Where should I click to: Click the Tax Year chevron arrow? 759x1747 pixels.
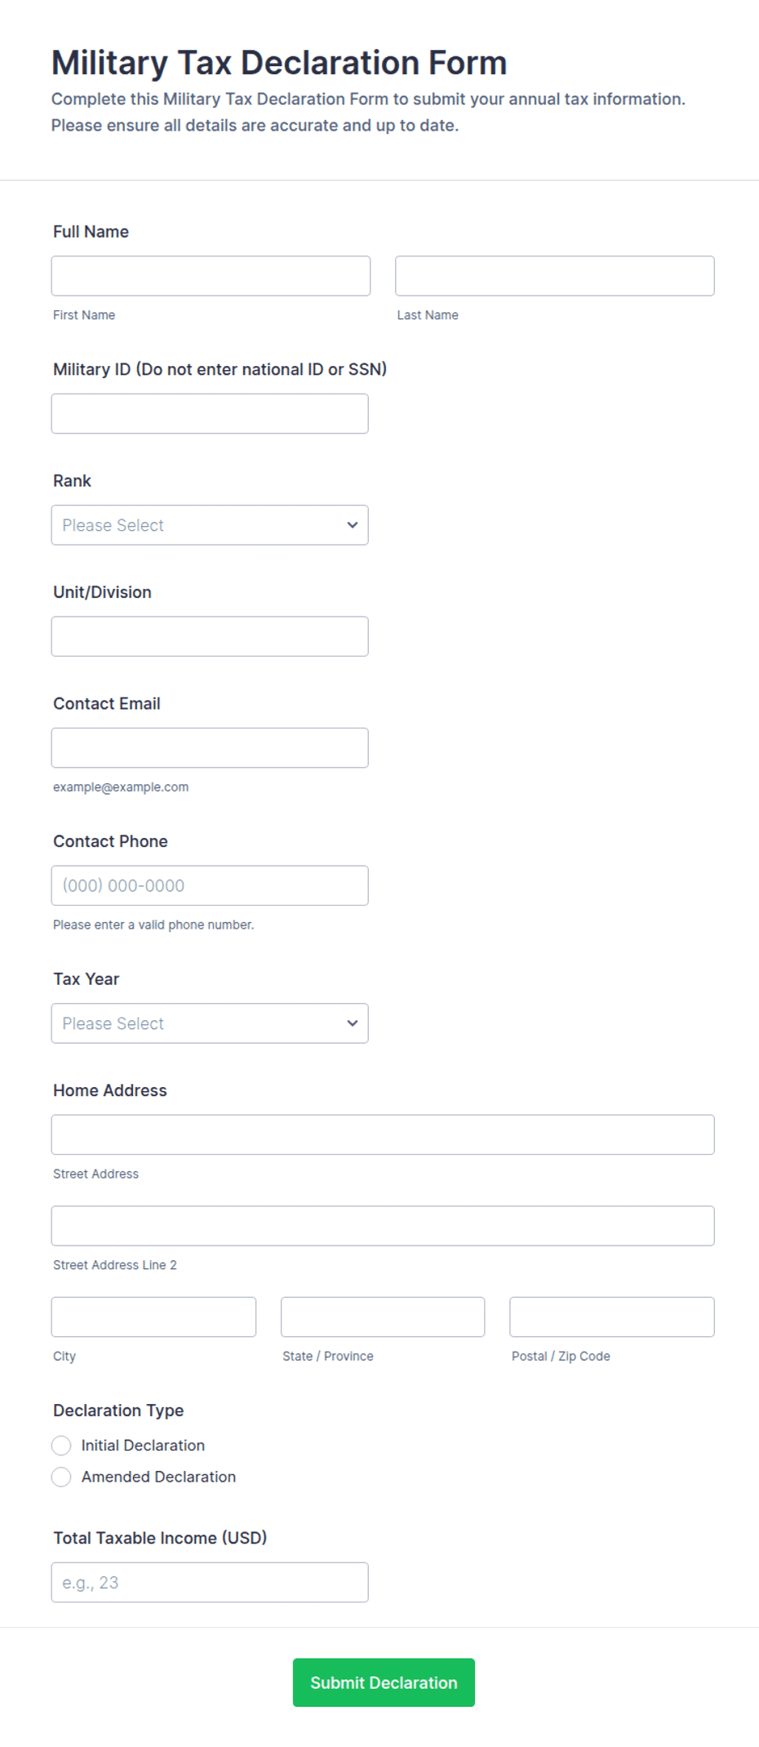[353, 1023]
